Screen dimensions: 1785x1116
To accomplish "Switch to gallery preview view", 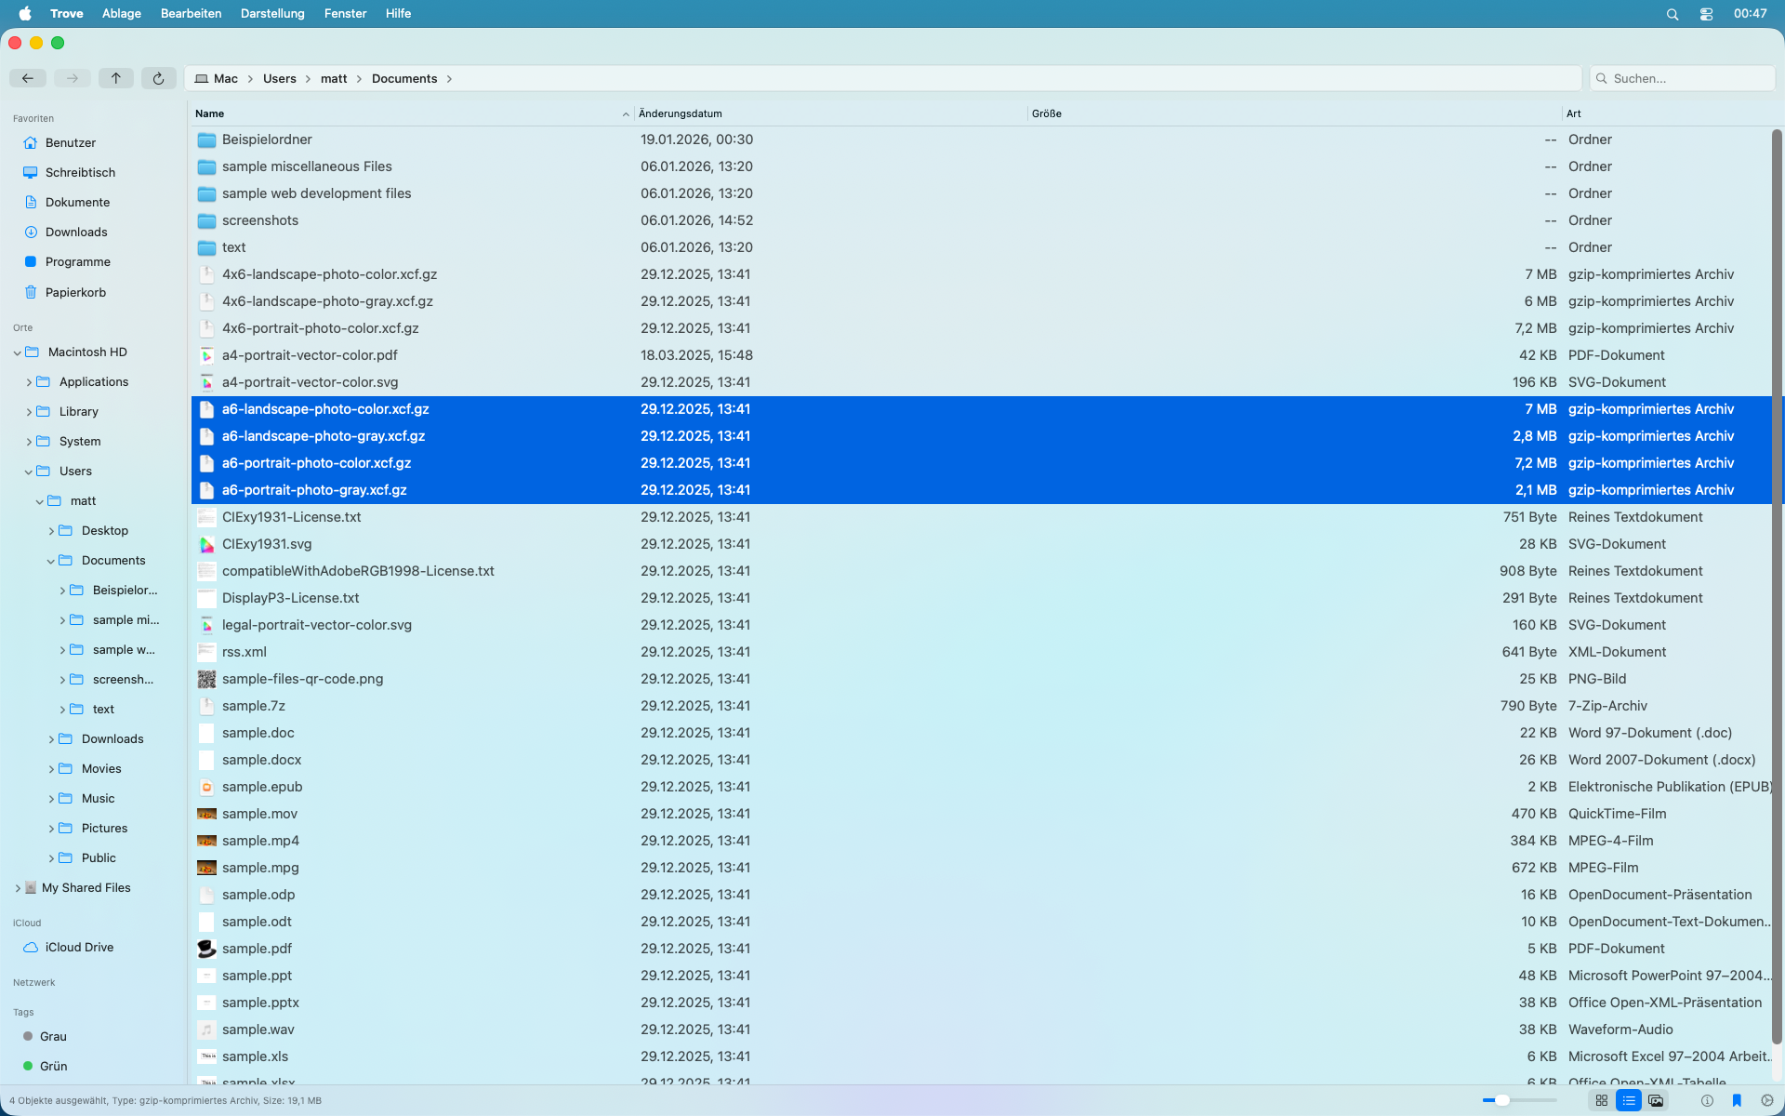I will (1656, 1100).
